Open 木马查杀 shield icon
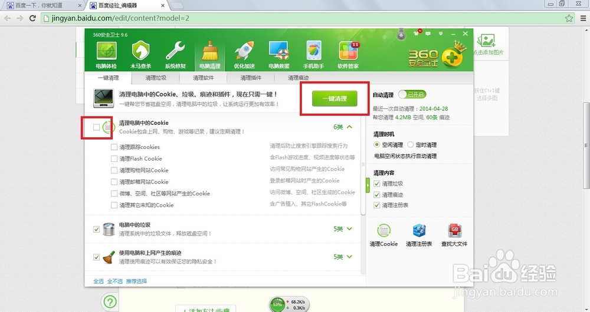 coord(141,50)
